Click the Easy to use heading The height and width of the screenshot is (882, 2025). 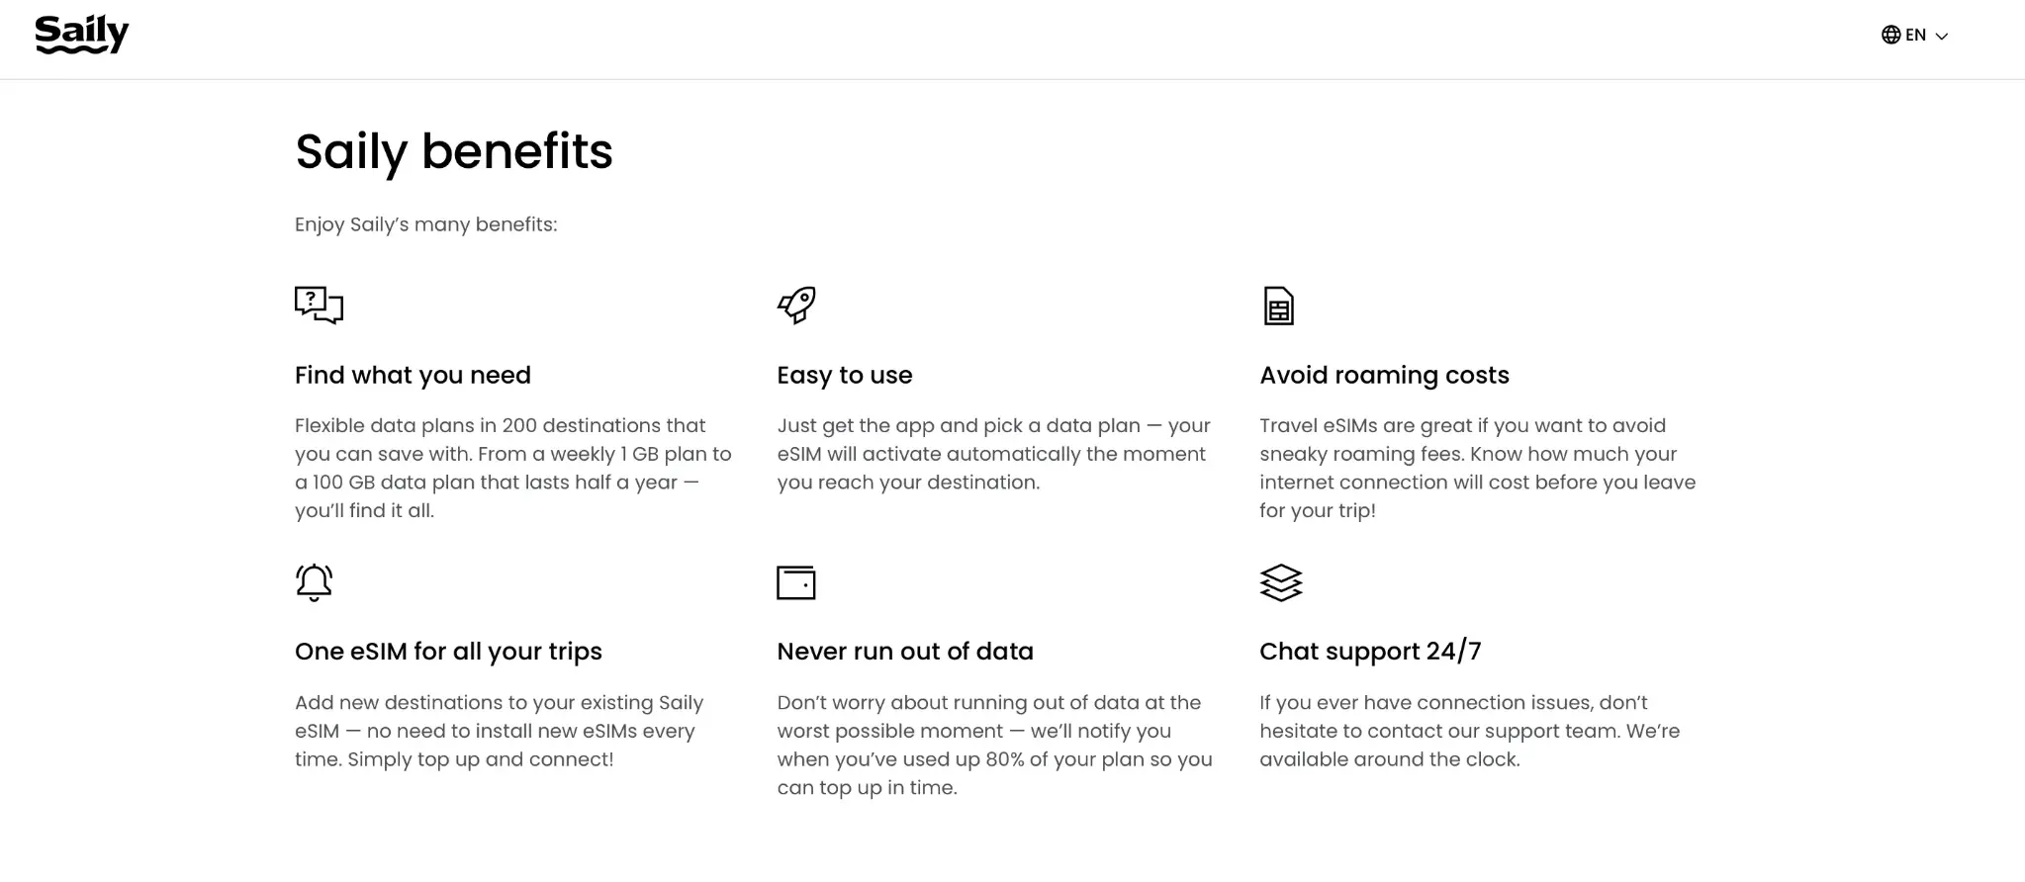844,375
